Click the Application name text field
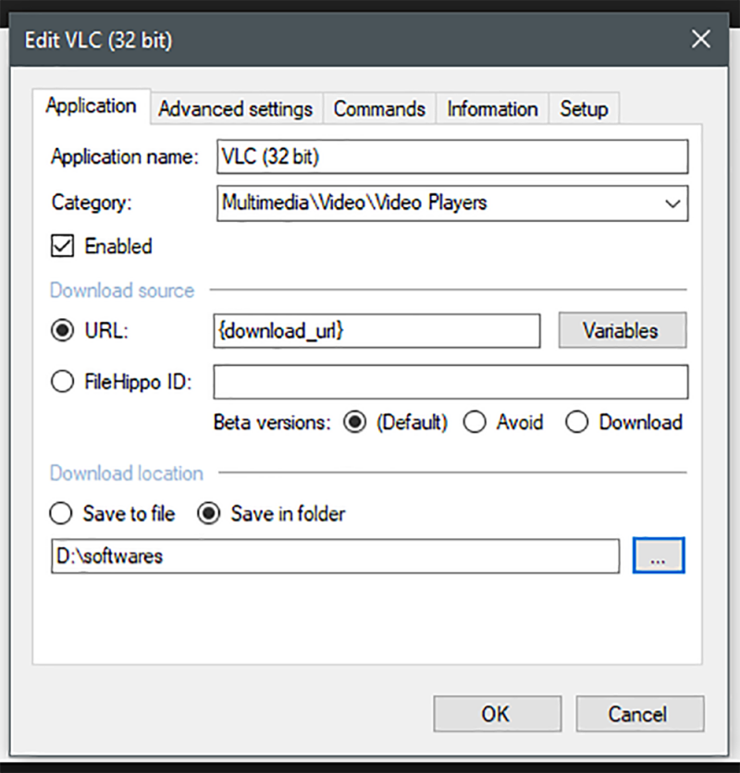 coord(451,157)
